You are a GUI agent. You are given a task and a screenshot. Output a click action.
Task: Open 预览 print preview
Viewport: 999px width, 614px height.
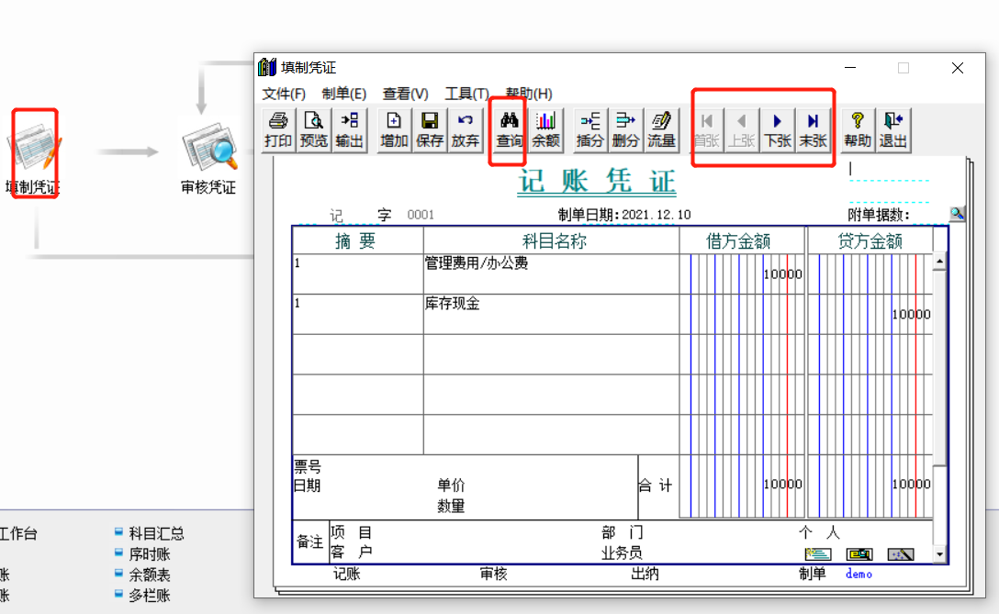click(x=313, y=130)
